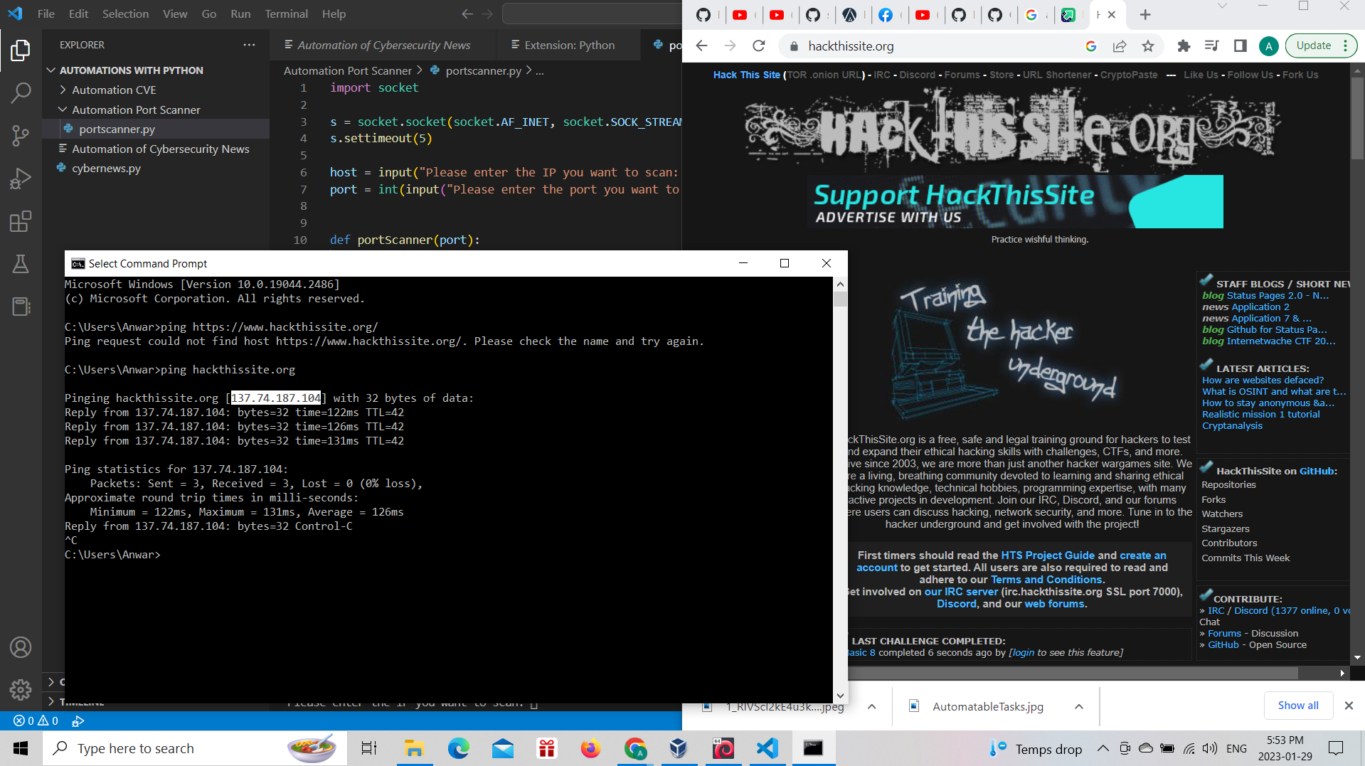Open notification center icon

pos(1336,748)
